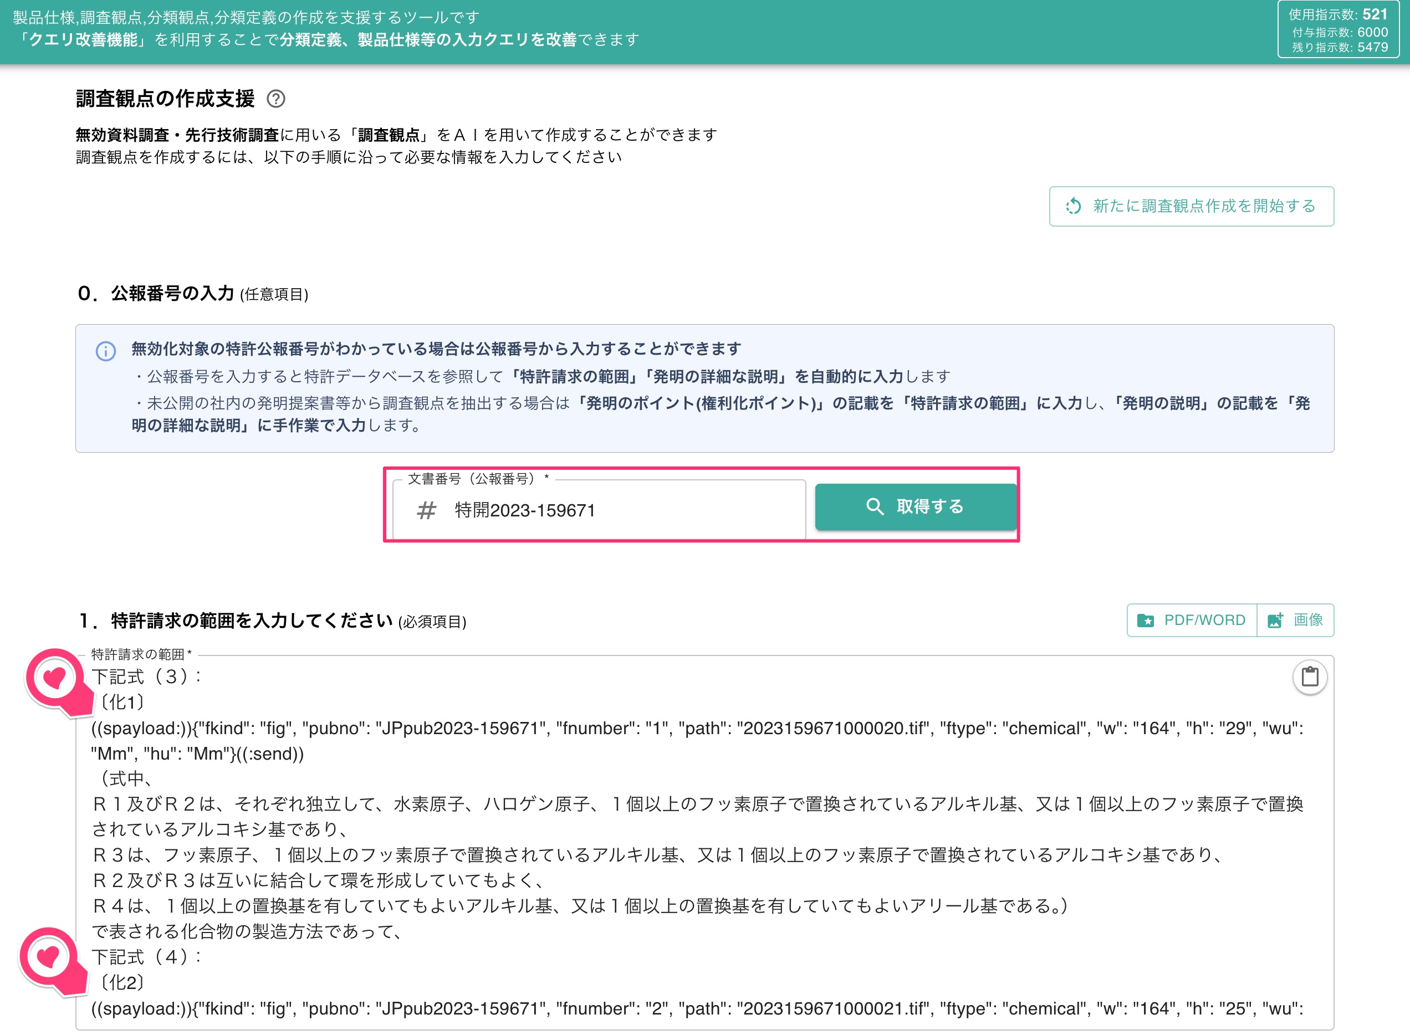Open the 画像 upload button
Screen dimensions: 1410x1035
coord(1295,620)
